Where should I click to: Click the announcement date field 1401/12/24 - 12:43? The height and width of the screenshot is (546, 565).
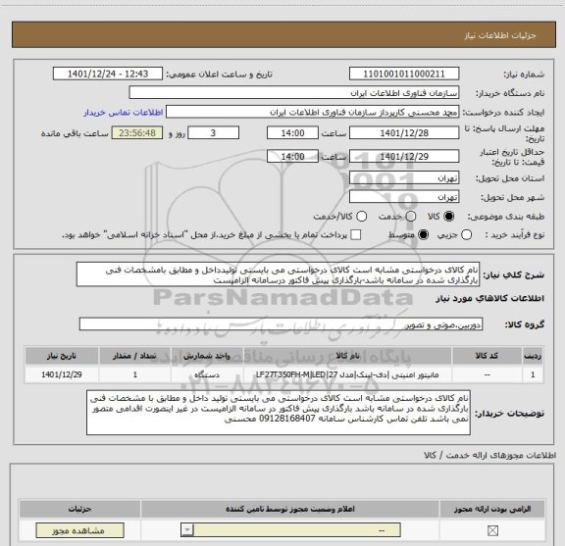click(x=108, y=74)
